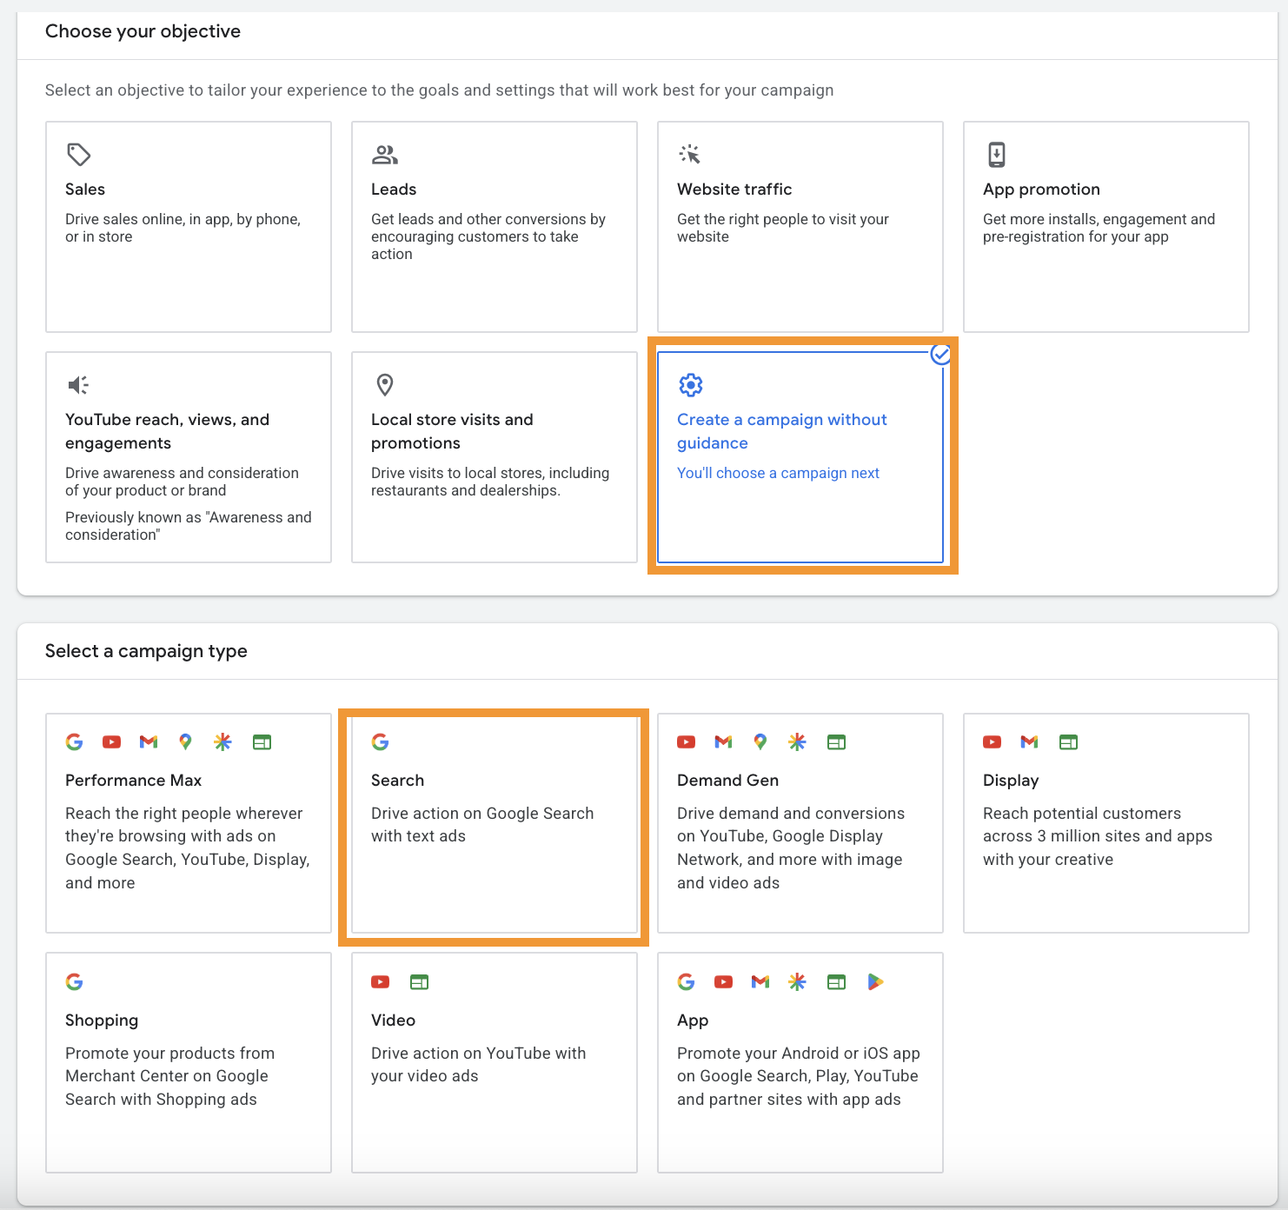1288x1210 pixels.
Task: Click the Gmail icon in the App card
Action: [760, 981]
